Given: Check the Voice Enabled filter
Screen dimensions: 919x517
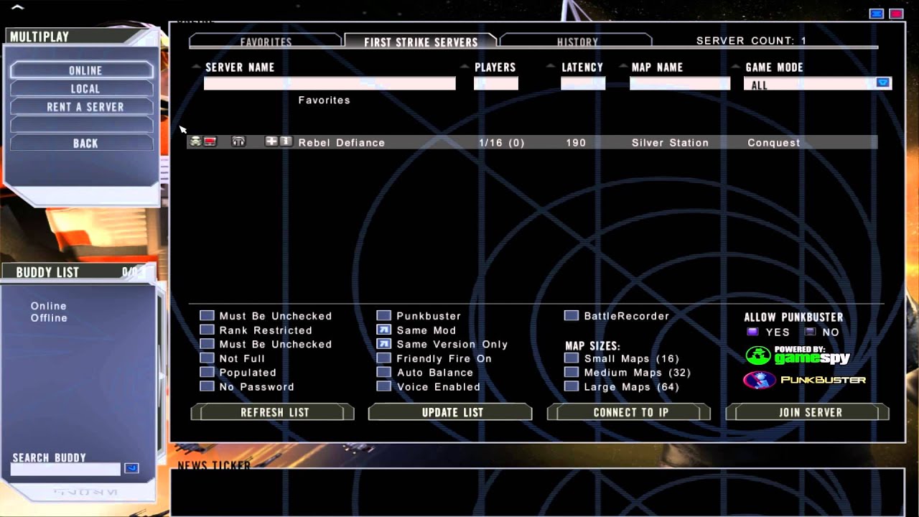Looking at the screenshot, I should click(384, 386).
